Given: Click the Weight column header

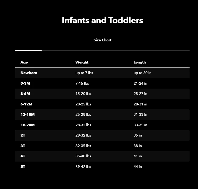Looking at the screenshot, I should (82, 62).
